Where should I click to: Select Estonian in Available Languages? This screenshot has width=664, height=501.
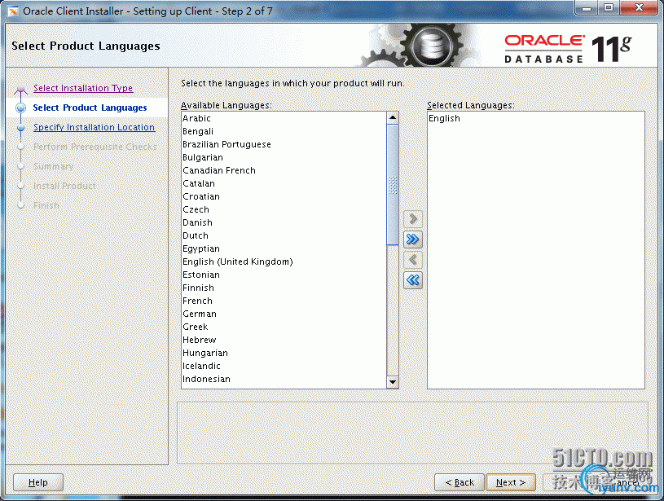(x=284, y=275)
